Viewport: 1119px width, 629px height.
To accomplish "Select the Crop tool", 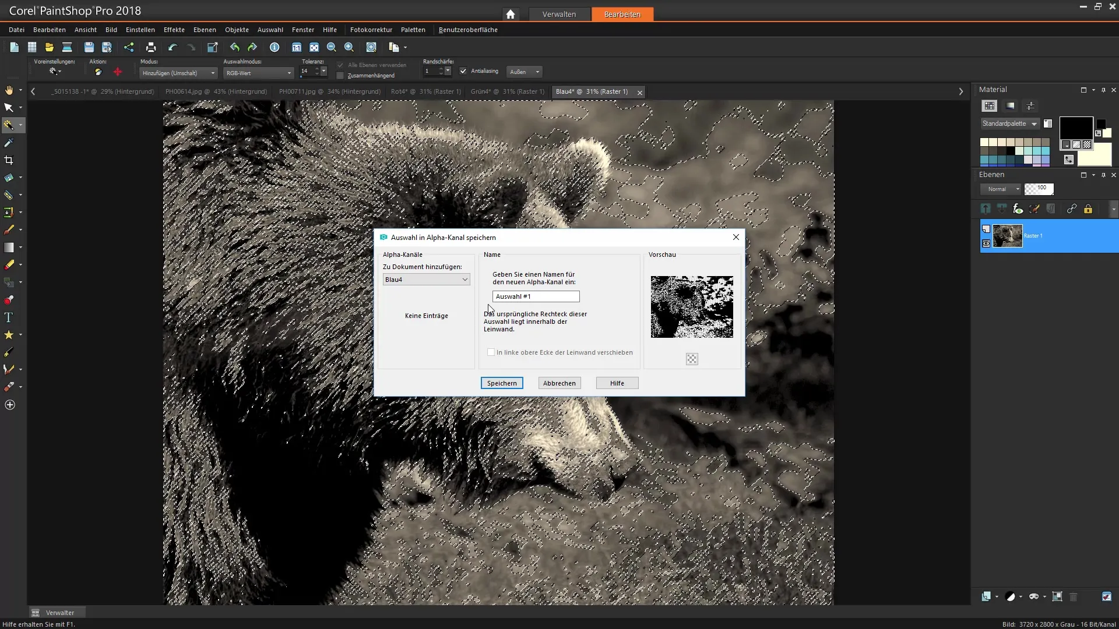I will click(9, 160).
